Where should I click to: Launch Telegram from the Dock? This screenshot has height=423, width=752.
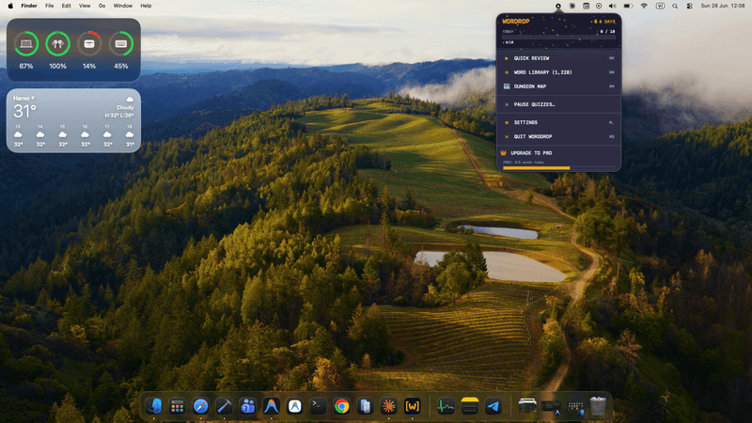click(x=493, y=406)
